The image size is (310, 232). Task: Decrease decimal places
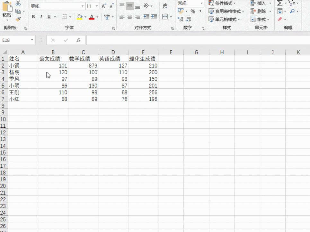pos(188,19)
